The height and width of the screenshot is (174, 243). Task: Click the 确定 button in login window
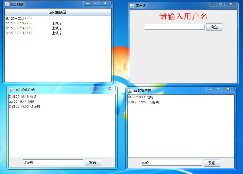[x=214, y=27]
